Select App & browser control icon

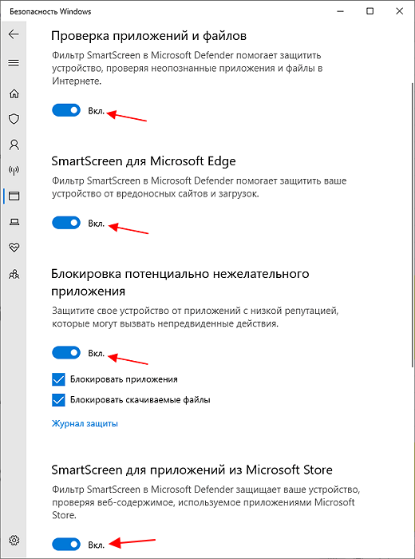(14, 196)
